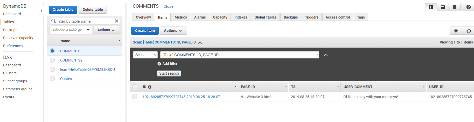The image size is (474, 122).
Task: Sort items by the ID column arrow
Action: (235, 87)
